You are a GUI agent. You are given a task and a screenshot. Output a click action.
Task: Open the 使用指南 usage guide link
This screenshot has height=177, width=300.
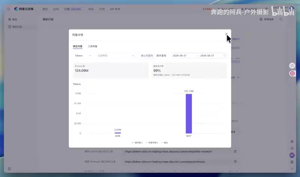(267, 19)
